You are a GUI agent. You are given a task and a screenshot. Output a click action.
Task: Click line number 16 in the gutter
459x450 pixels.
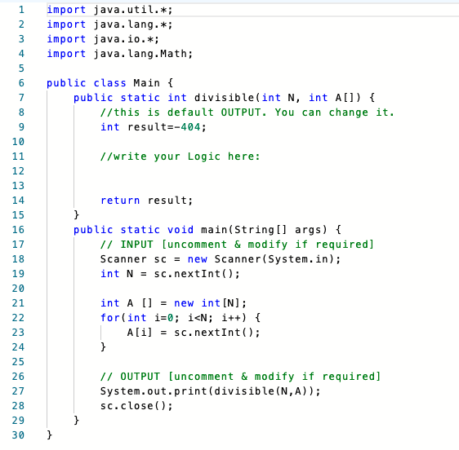(18, 230)
